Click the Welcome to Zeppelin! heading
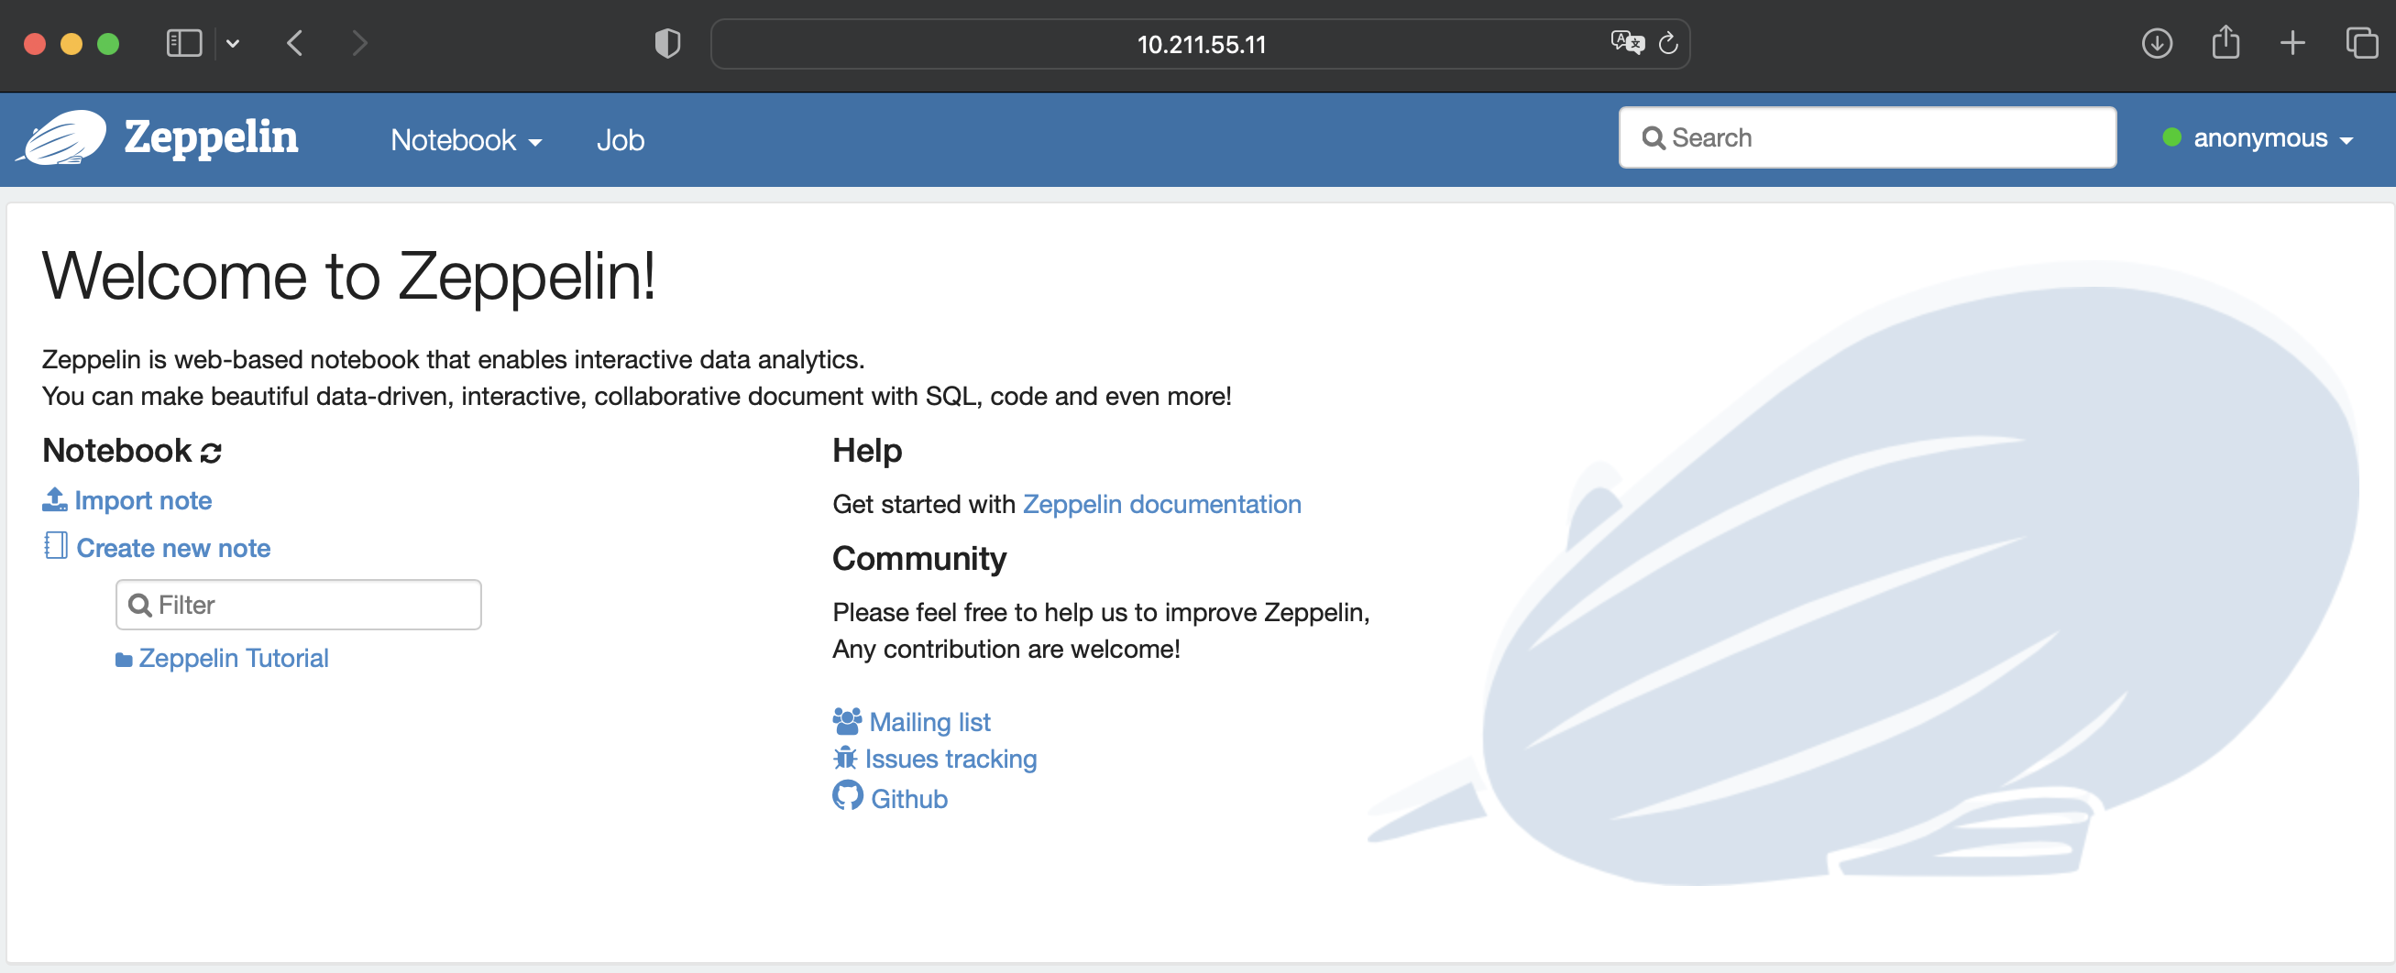Image resolution: width=2396 pixels, height=973 pixels. 349,275
